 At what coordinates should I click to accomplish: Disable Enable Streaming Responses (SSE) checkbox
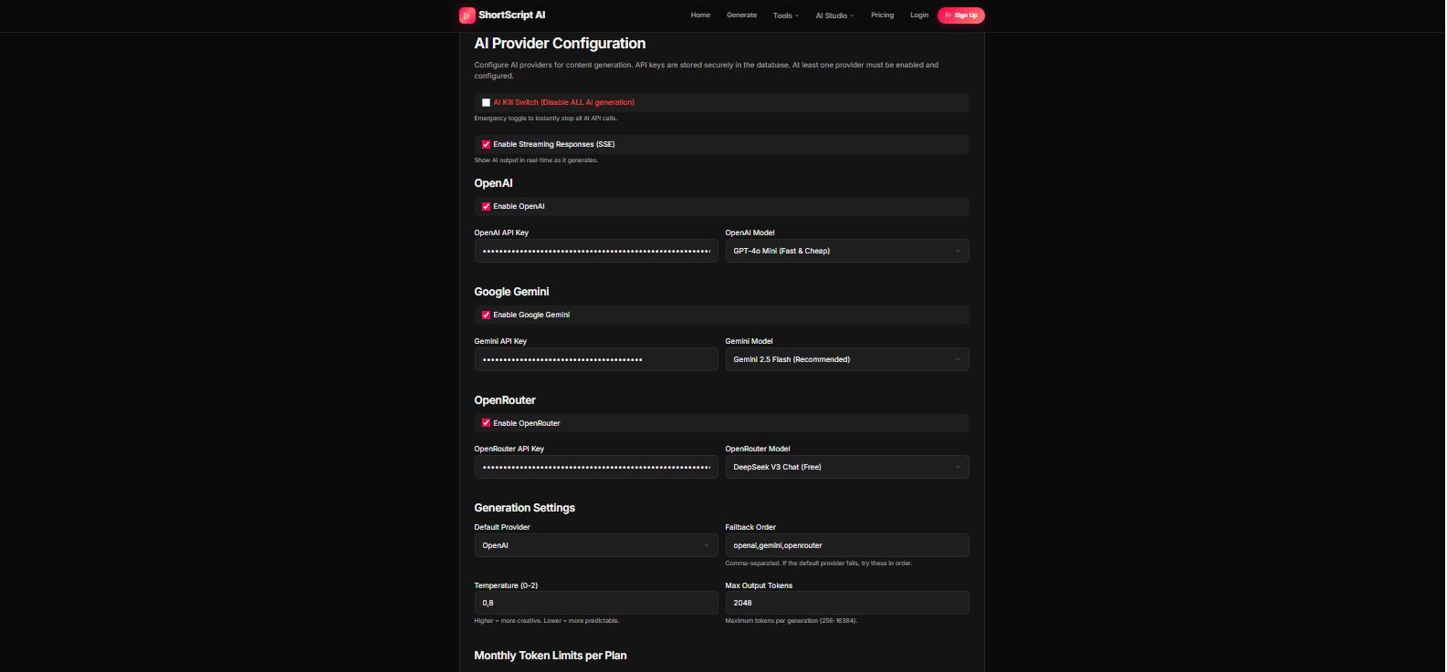coord(486,145)
